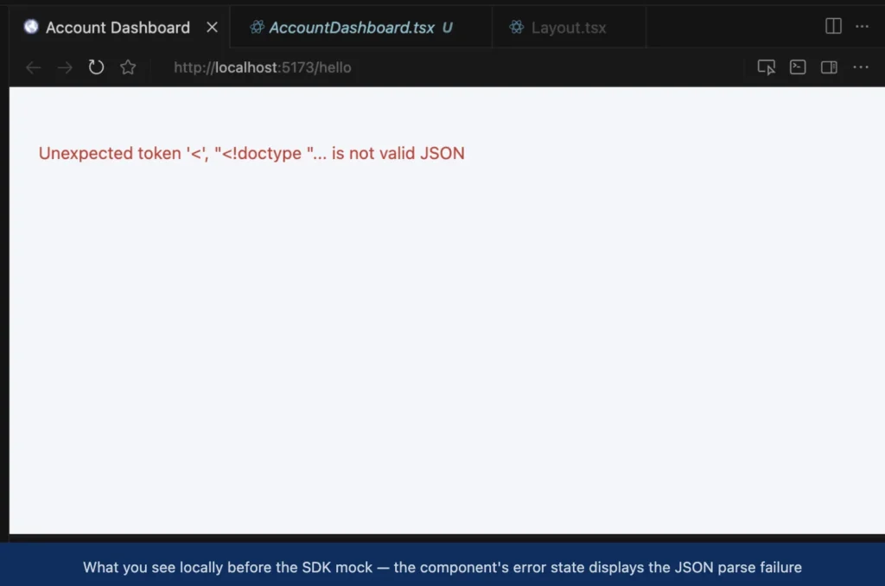Switch to the Layout.tsx tab
The height and width of the screenshot is (586, 885).
[x=569, y=27]
